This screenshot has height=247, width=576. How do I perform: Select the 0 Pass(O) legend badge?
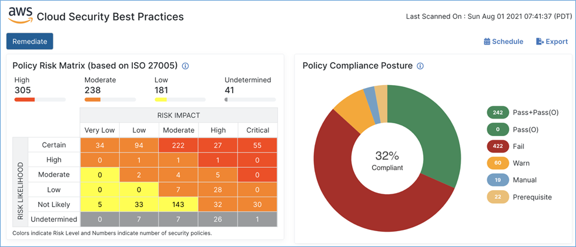pos(498,130)
